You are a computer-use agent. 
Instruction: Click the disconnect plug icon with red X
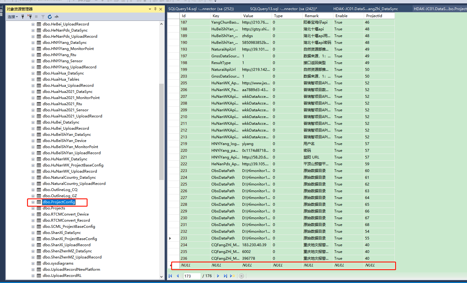pyautogui.click(x=29, y=17)
